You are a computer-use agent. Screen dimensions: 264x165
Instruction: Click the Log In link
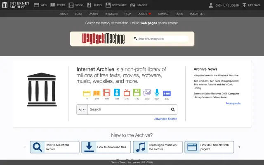pyautogui.click(x=234, y=5)
